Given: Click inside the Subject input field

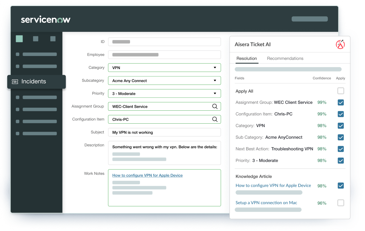Looking at the screenshot, I should click(164, 132).
